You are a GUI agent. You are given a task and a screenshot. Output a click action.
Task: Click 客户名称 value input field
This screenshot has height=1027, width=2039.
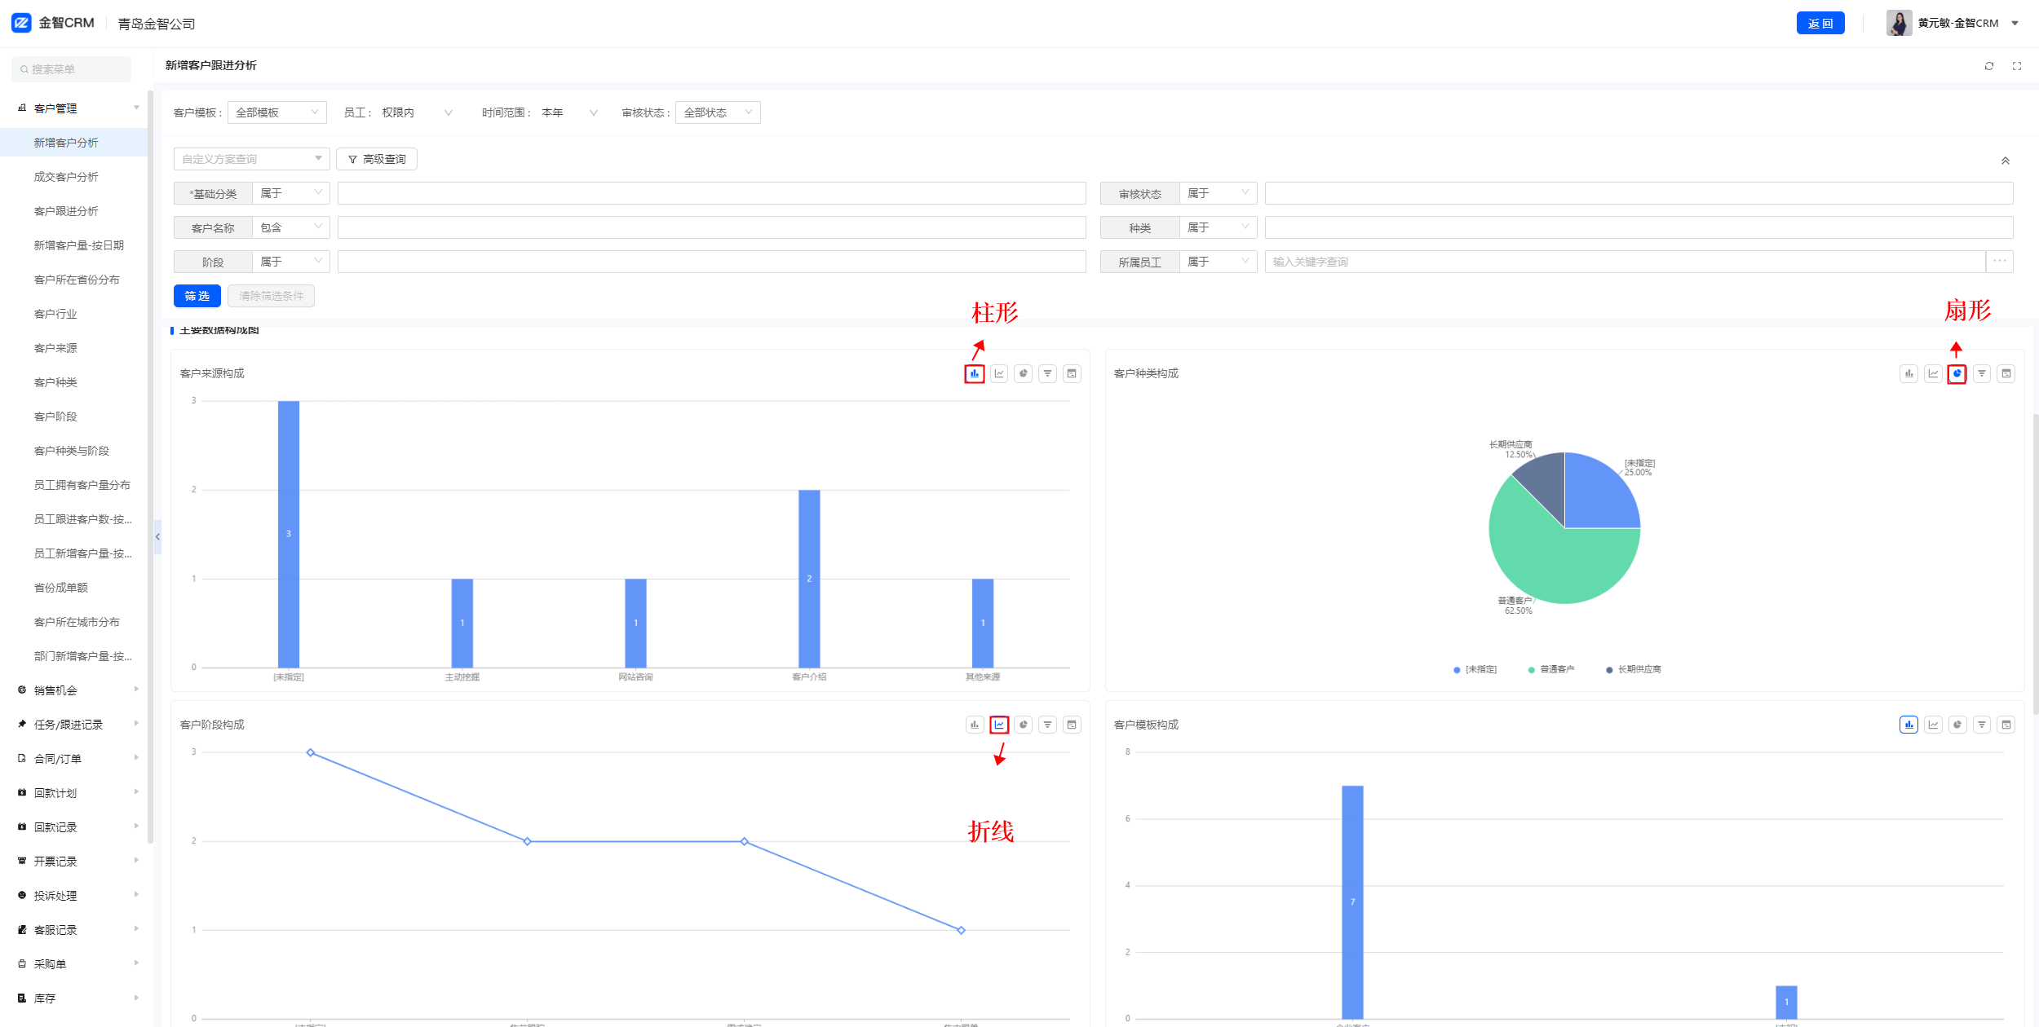711,227
